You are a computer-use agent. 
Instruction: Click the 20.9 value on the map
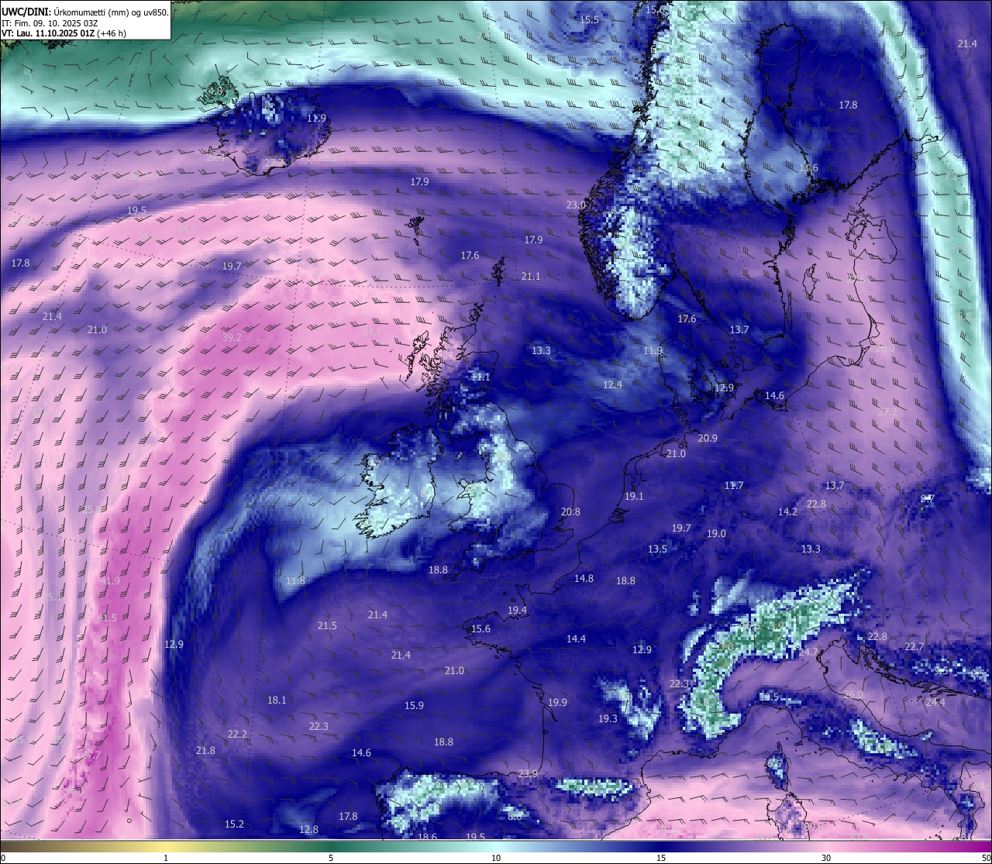point(708,438)
